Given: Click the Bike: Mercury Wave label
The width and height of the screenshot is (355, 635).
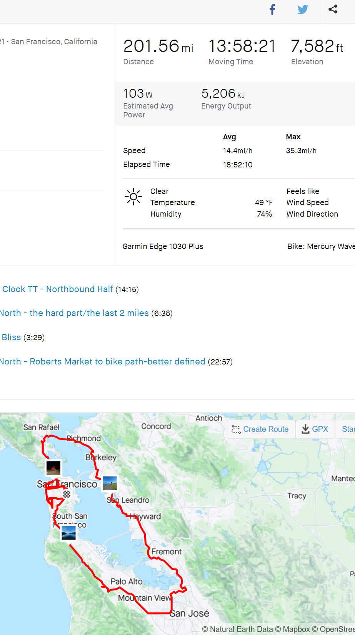Looking at the screenshot, I should (321, 246).
